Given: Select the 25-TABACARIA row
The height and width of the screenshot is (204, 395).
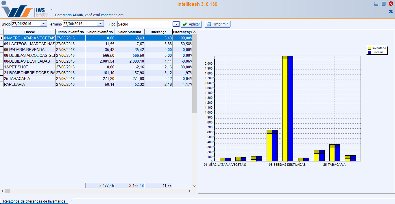Looking at the screenshot, I should click(x=98, y=79).
